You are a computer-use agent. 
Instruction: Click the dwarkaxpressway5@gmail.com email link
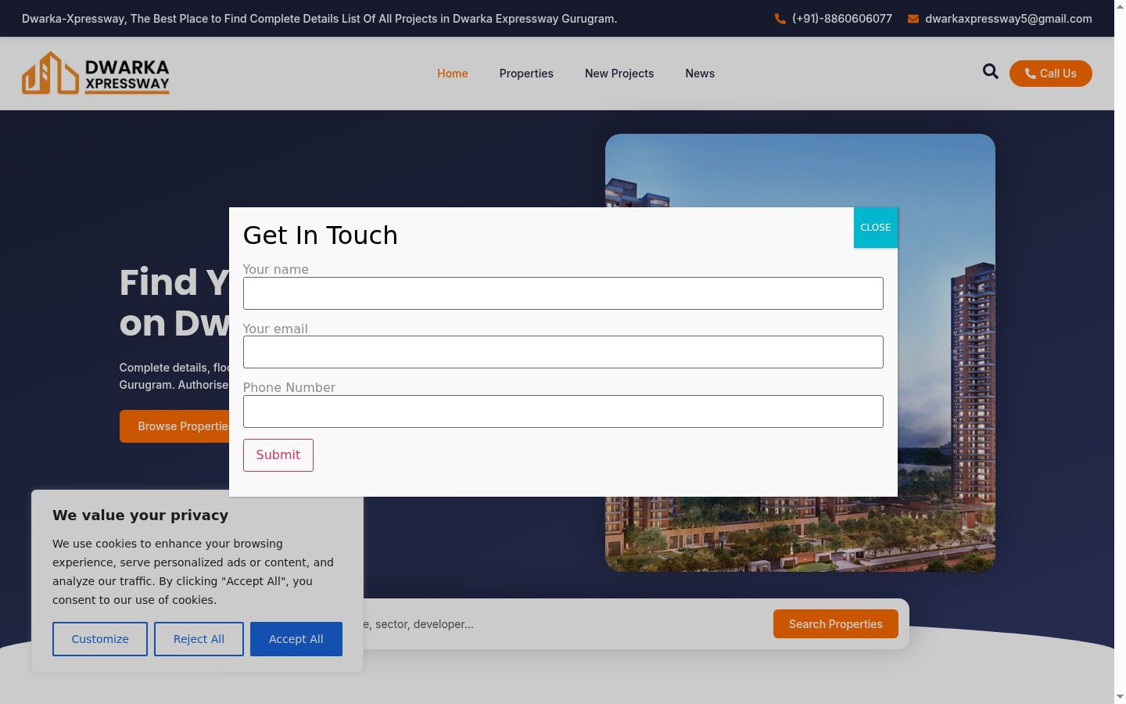tap(1009, 19)
